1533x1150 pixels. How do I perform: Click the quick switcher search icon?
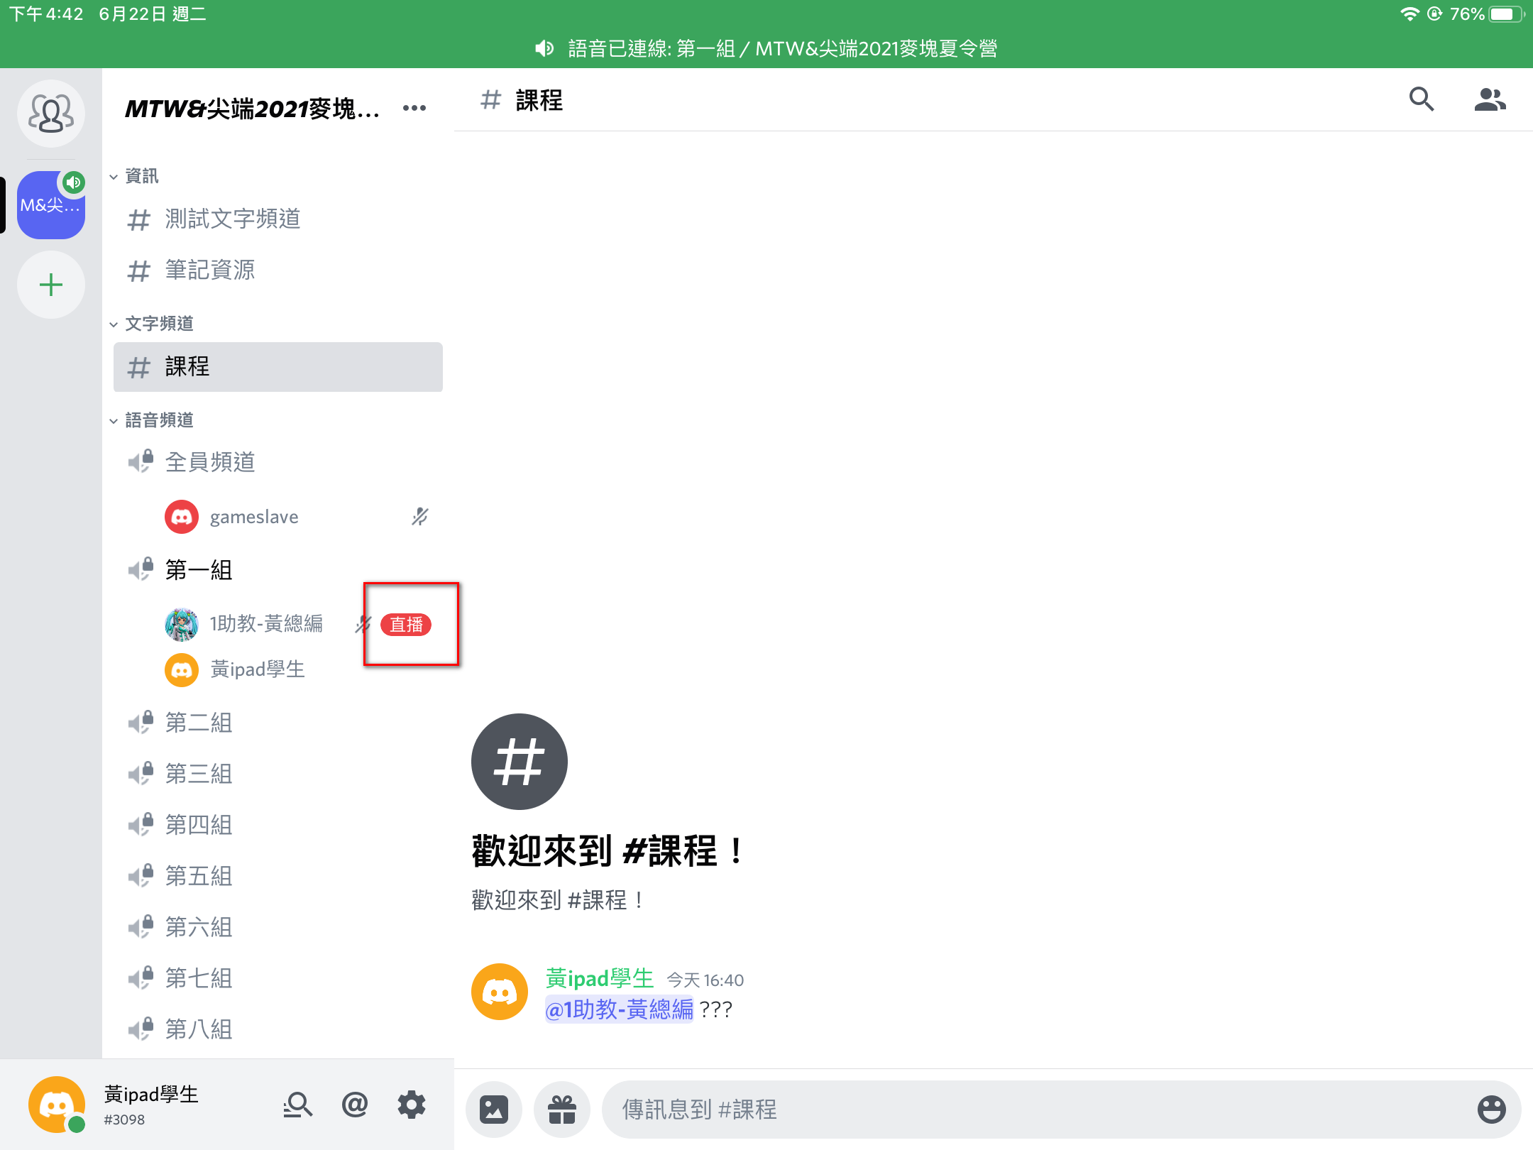(297, 1105)
